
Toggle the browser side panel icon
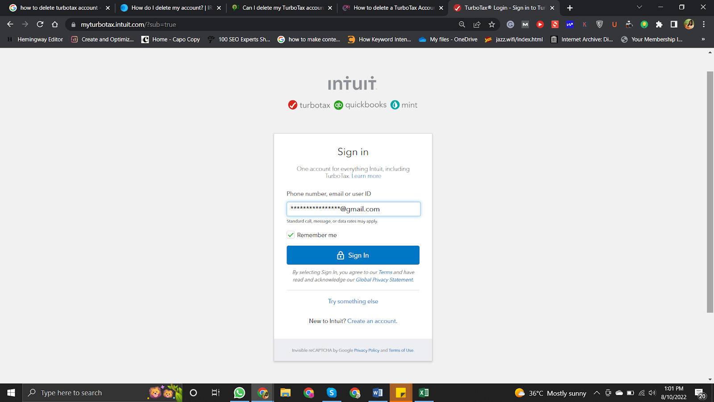(x=674, y=25)
